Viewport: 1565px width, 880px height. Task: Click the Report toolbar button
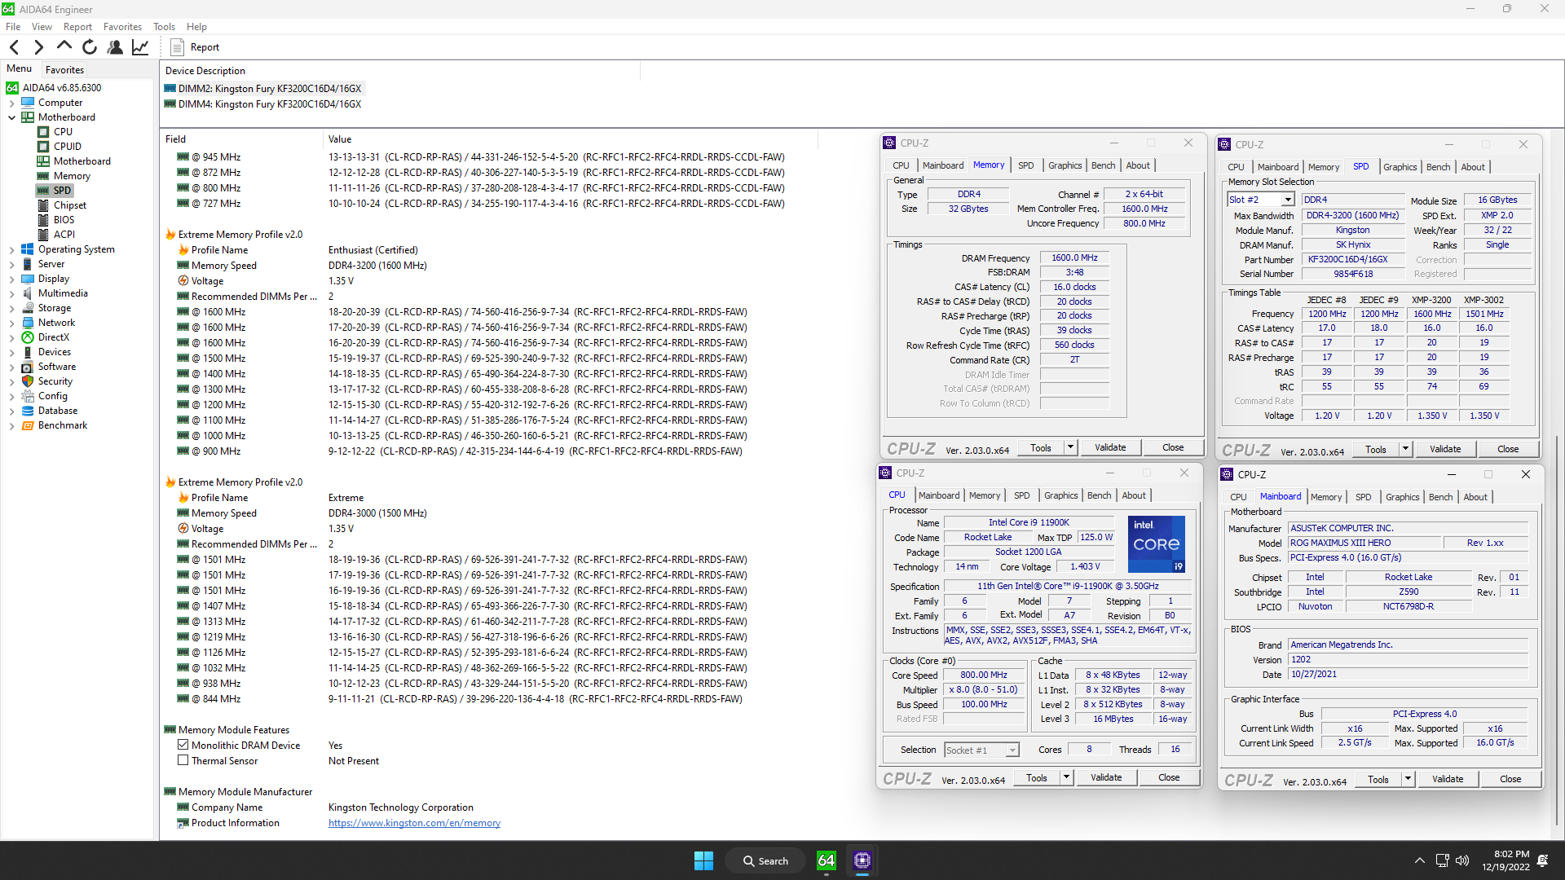coord(196,47)
